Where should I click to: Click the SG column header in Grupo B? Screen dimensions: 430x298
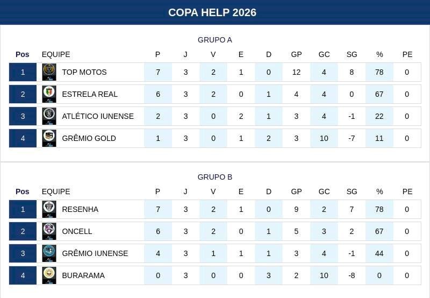(x=352, y=191)
